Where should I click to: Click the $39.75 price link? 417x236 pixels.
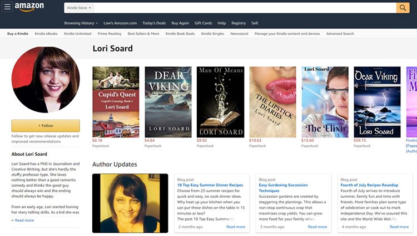click(x=360, y=140)
